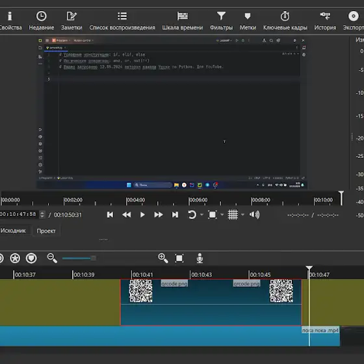Screen dimensions: 364x364
Task: Switch to the Проект project tab
Action: 46,231
